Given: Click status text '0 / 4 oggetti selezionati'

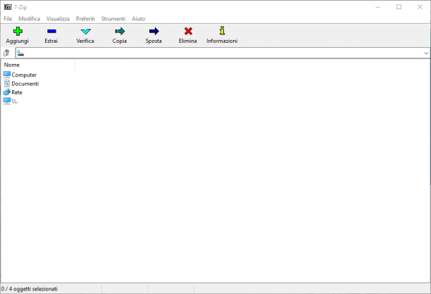Looking at the screenshot, I should point(30,289).
